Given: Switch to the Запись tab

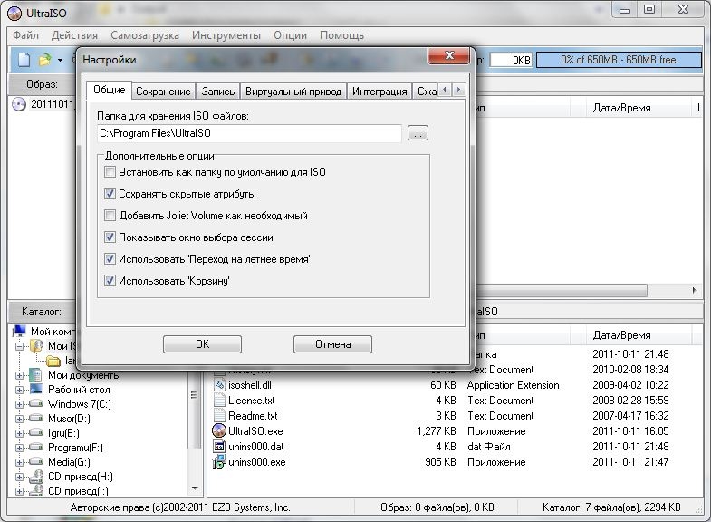Looking at the screenshot, I should 217,92.
